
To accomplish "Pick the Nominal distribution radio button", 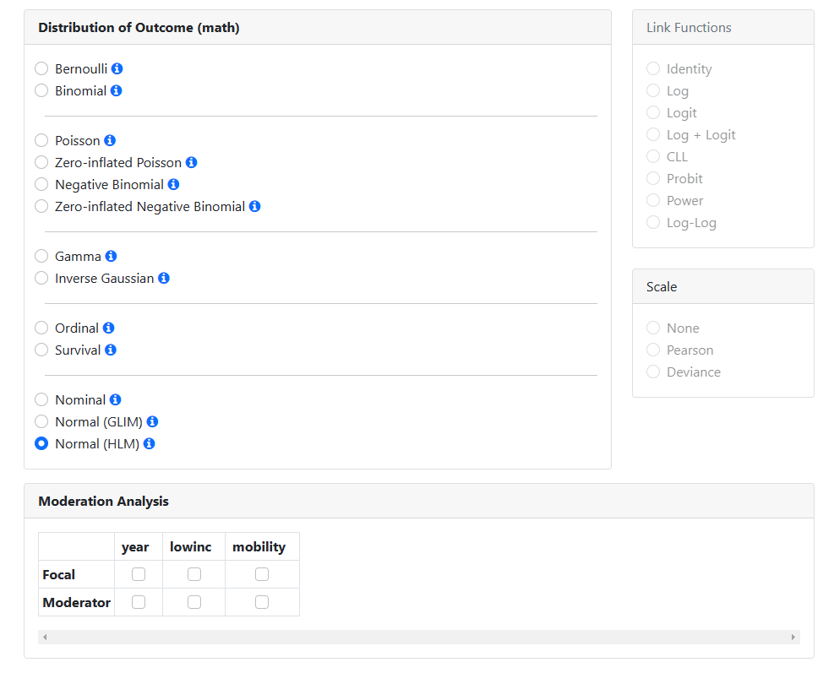I will coord(41,399).
